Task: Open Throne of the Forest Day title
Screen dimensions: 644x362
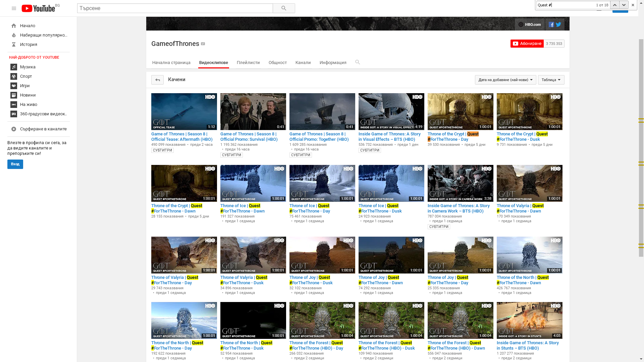Action: [x=316, y=346]
